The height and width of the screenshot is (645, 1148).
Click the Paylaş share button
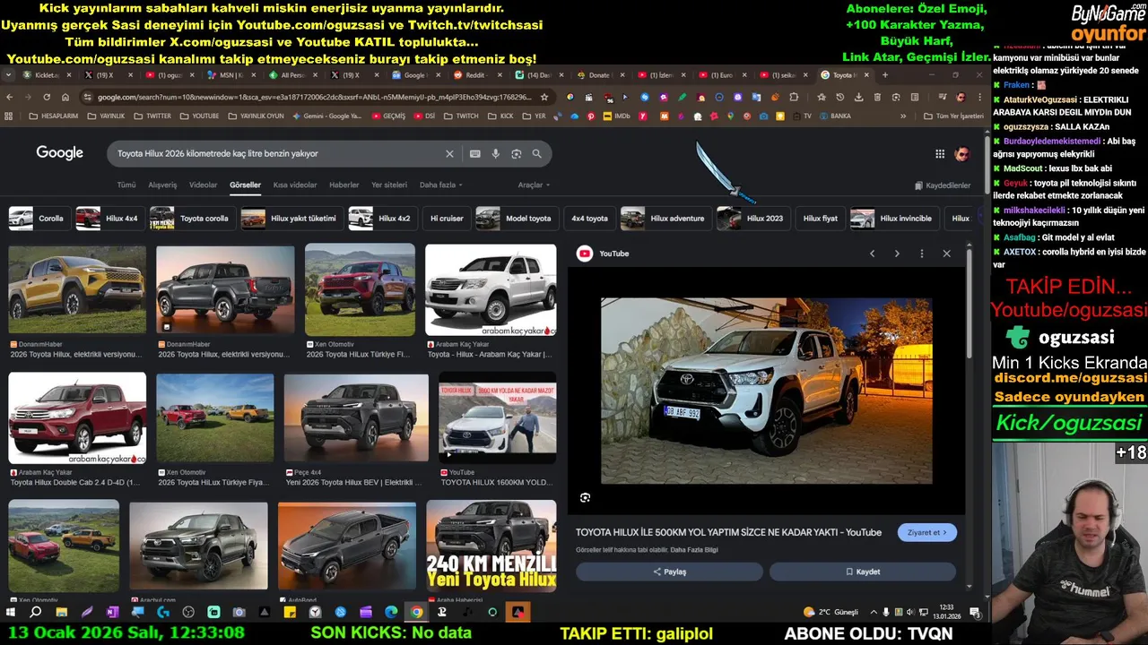669,572
